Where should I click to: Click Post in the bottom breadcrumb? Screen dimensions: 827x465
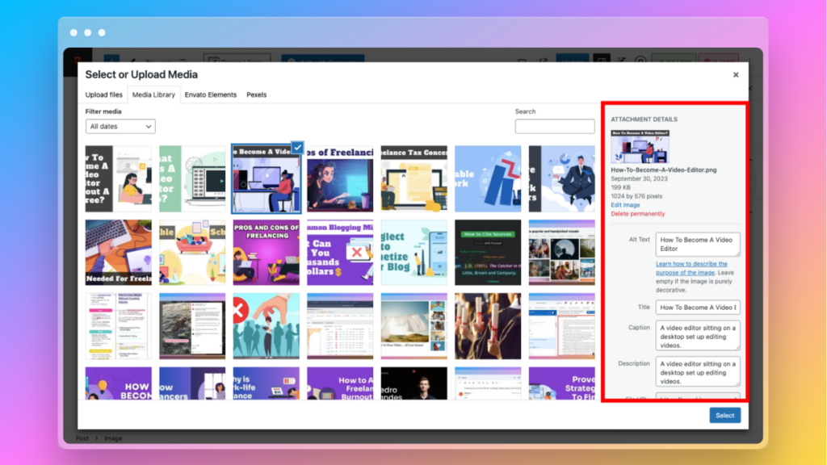point(82,438)
